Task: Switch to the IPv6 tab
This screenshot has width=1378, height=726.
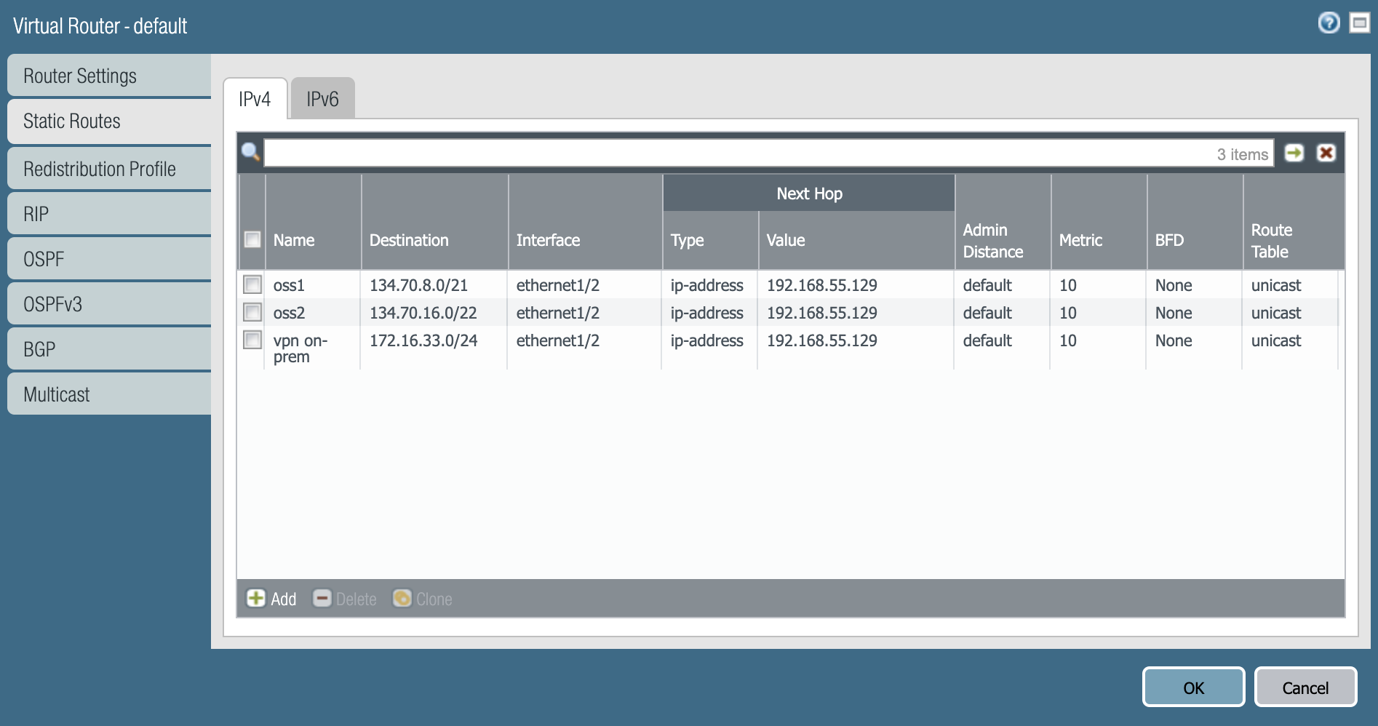Action: pyautogui.click(x=322, y=99)
